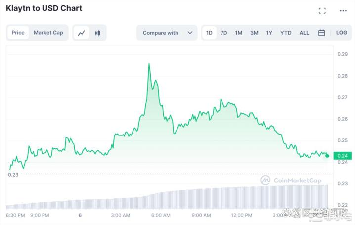
Task: Select the 1D time range tab
Action: [x=209, y=33]
